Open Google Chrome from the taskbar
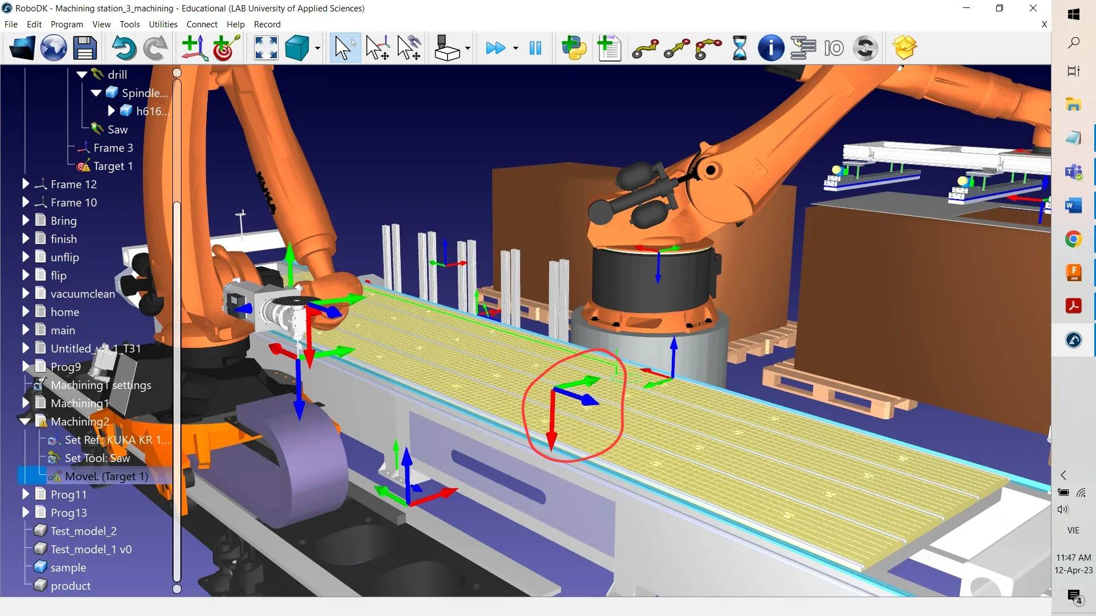This screenshot has height=616, width=1096. click(1073, 240)
